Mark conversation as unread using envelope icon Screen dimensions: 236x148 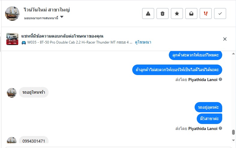coord(191,14)
